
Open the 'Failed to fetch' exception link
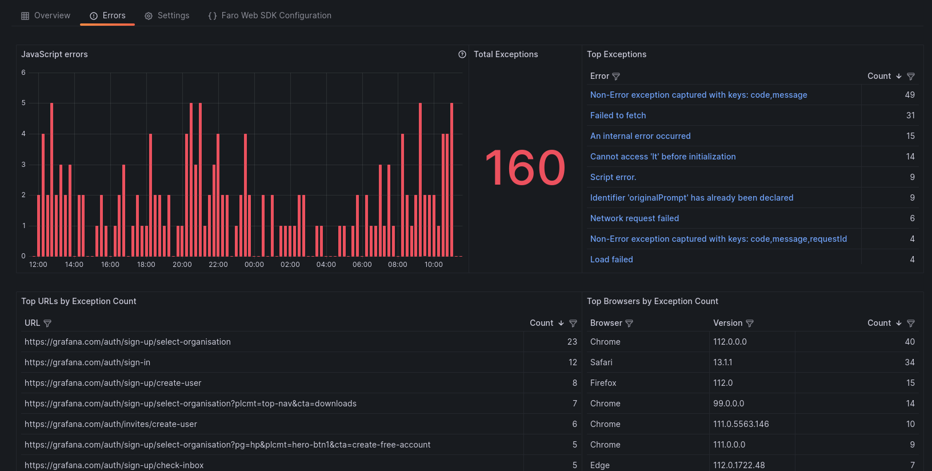click(x=618, y=115)
